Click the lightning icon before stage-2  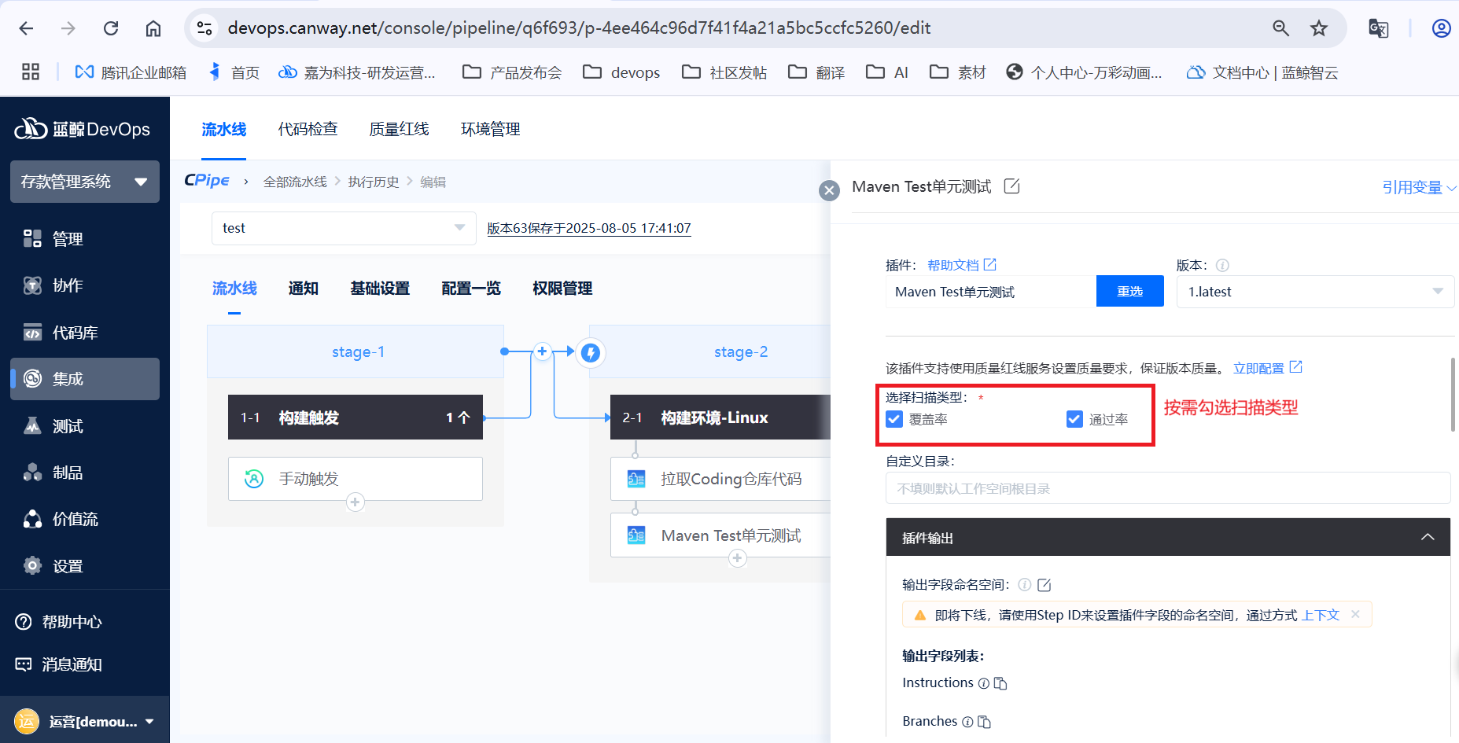591,353
